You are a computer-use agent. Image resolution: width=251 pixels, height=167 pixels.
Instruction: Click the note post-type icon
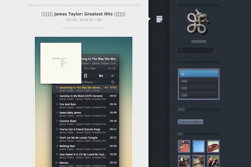tap(159, 19)
